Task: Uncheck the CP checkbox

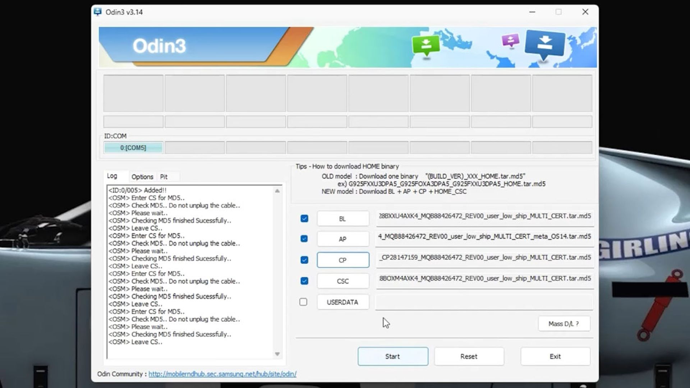Action: click(304, 260)
